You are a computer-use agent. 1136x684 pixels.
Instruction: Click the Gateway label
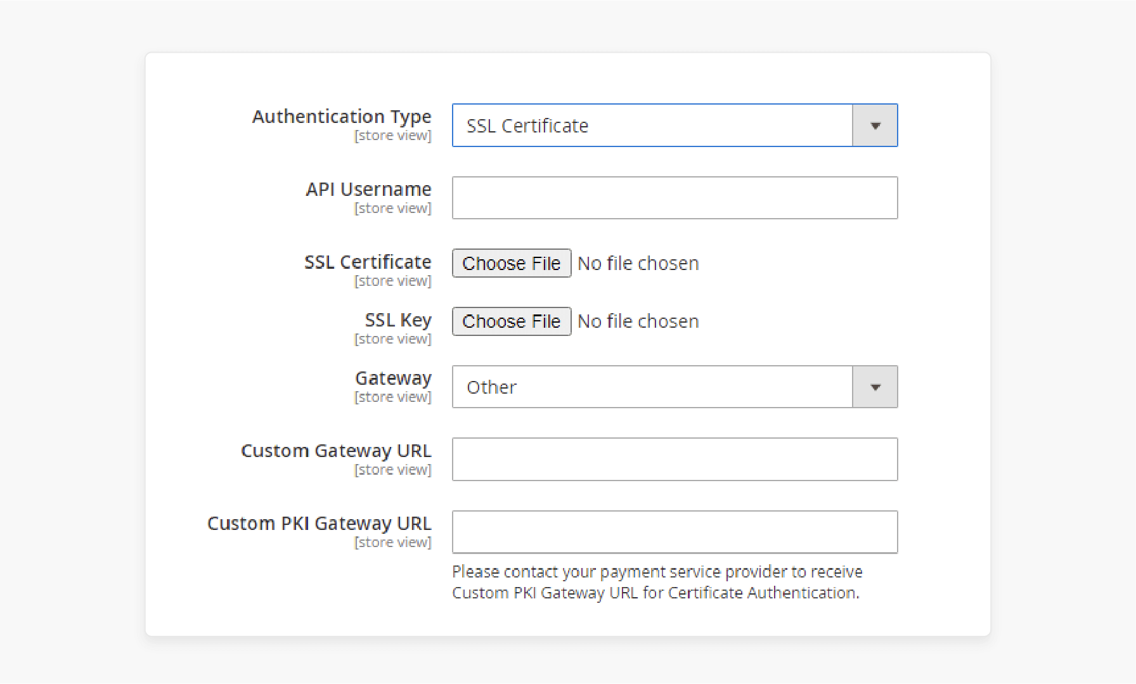pos(393,378)
